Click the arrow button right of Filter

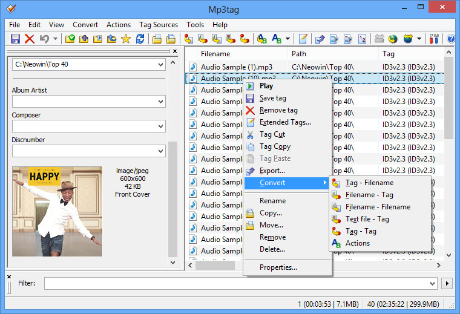coord(447,284)
